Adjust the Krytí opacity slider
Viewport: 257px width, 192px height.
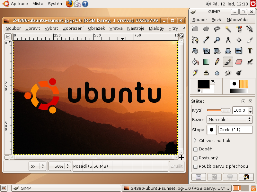click(x=218, y=110)
